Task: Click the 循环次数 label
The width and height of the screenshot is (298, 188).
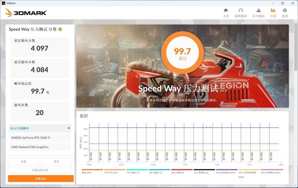Action: [21, 105]
